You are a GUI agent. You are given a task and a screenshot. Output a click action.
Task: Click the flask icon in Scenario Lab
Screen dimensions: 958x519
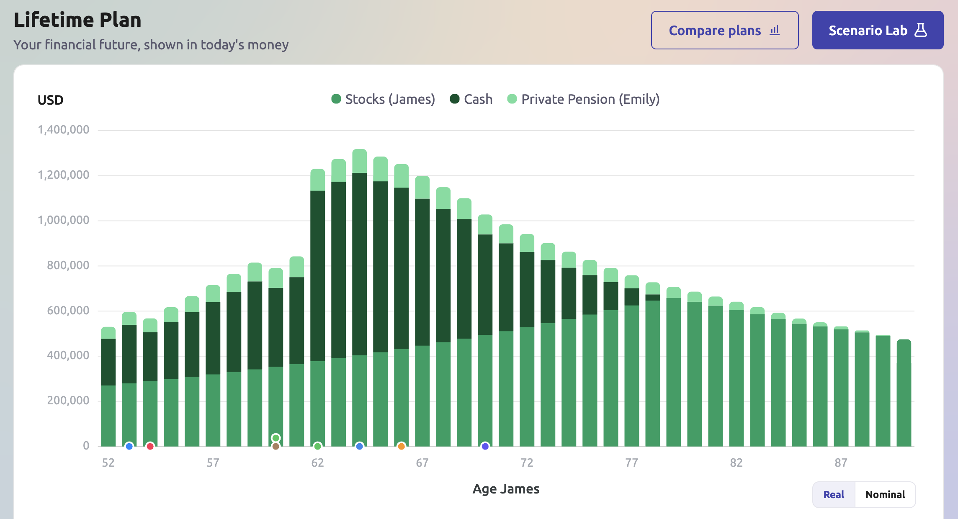pos(921,30)
